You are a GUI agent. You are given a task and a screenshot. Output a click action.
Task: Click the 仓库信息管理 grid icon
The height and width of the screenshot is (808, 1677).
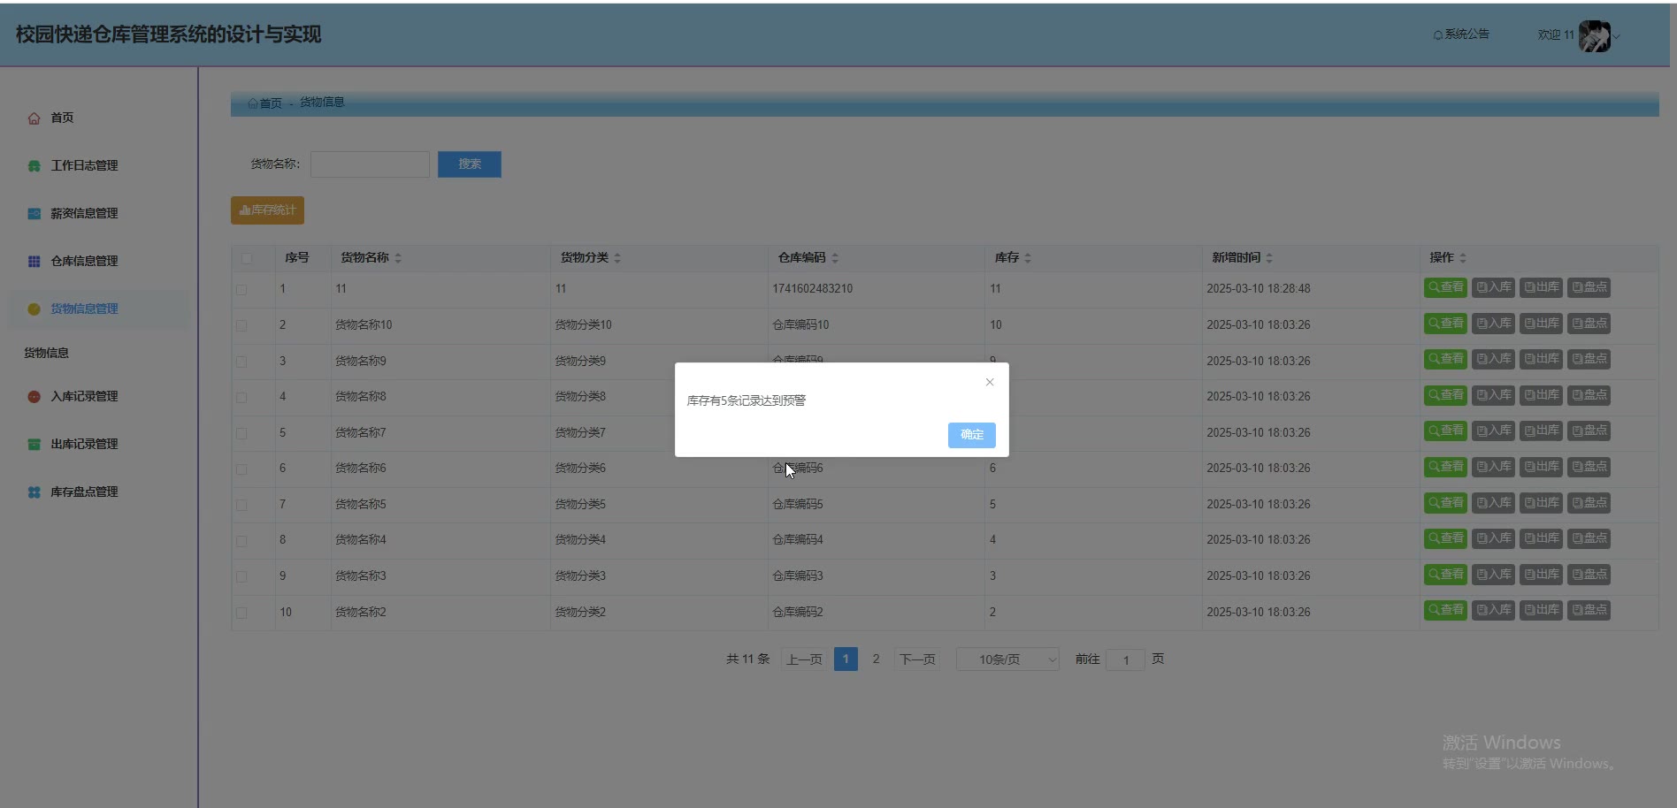click(x=34, y=262)
